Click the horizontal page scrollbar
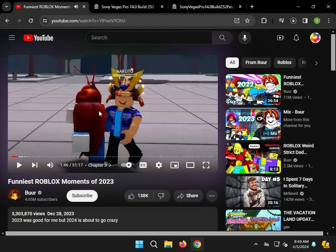Image resolution: width=336 pixels, height=252 pixels. point(164,233)
